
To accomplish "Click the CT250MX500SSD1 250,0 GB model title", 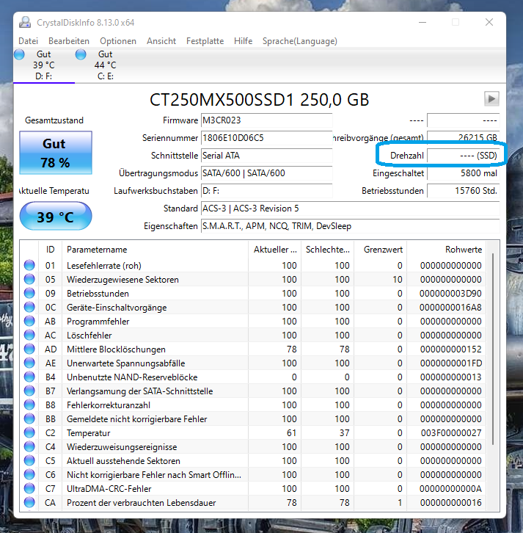I will [259, 100].
